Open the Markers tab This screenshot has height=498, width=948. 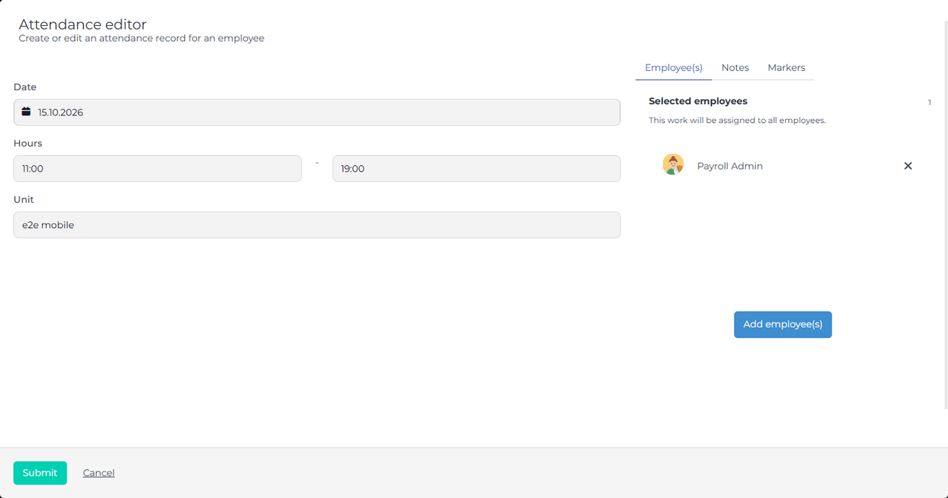click(786, 67)
